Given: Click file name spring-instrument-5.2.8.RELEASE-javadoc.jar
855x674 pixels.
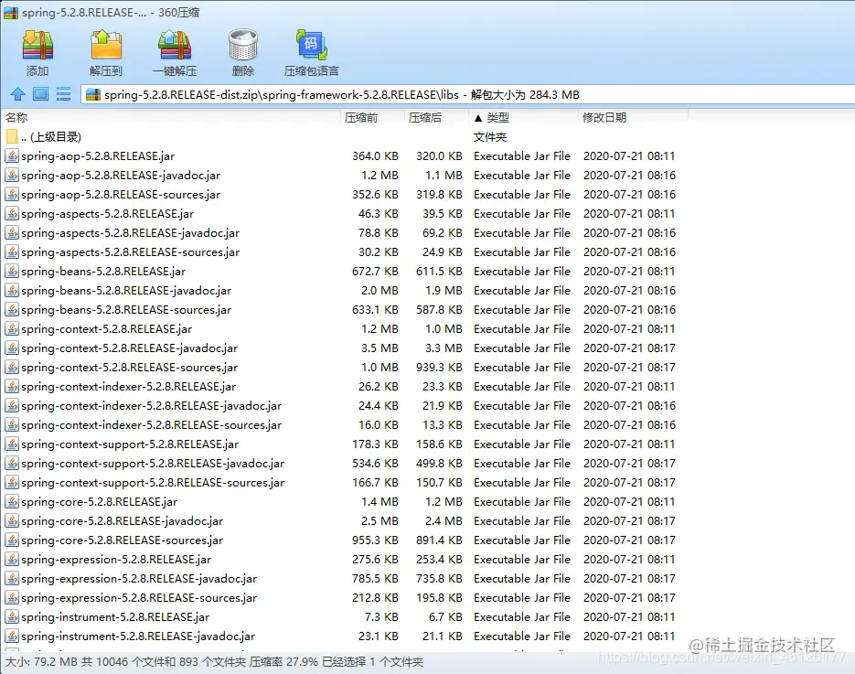Looking at the screenshot, I should click(x=138, y=637).
